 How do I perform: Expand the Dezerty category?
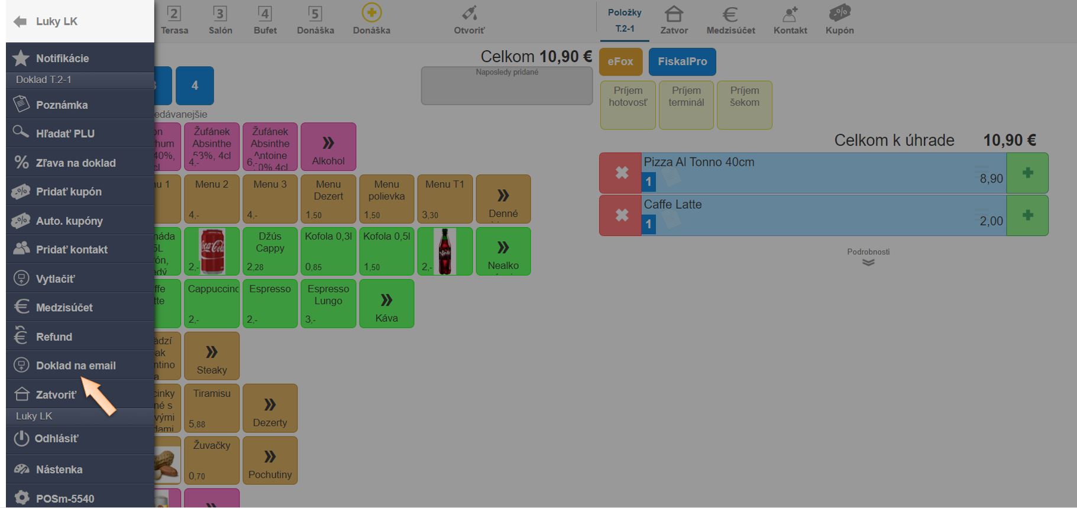270,408
